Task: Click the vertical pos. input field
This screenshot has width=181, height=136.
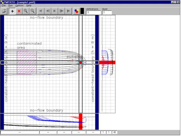Action: click(x=93, y=12)
